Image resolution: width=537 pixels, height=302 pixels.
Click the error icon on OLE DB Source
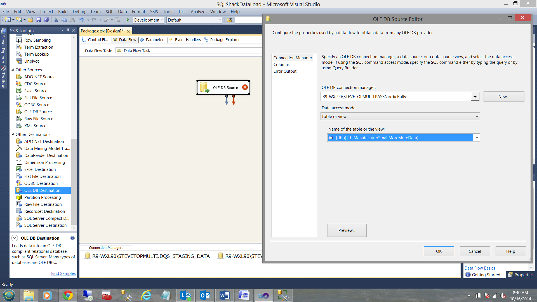point(245,87)
